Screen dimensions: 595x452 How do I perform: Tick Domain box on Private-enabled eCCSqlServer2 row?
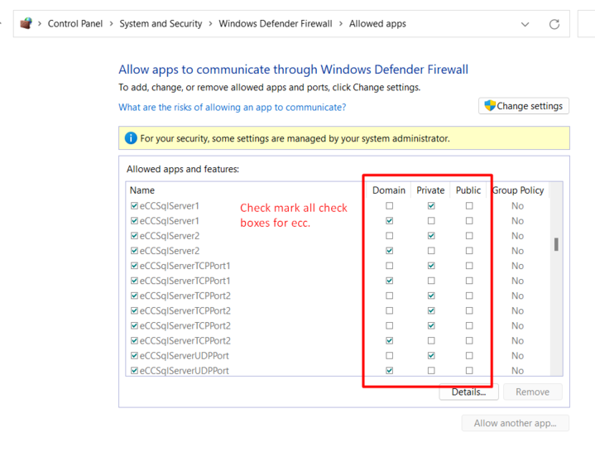pos(389,236)
